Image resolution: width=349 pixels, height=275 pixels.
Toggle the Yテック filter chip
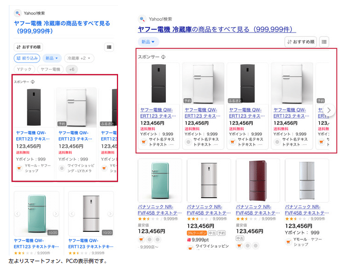coord(24,69)
